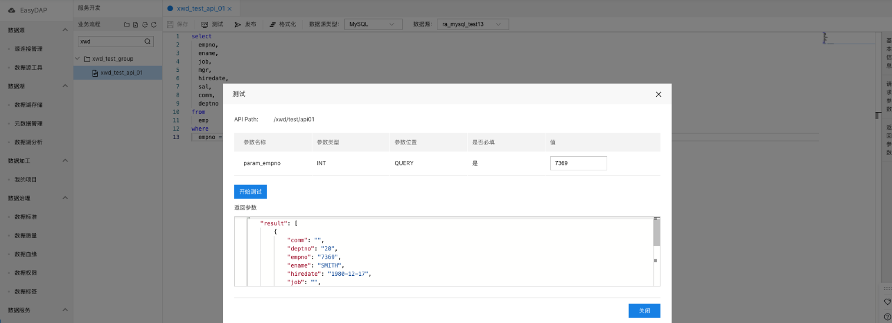Open 数据标签 in the sidebar
892x323 pixels.
pyautogui.click(x=26, y=292)
